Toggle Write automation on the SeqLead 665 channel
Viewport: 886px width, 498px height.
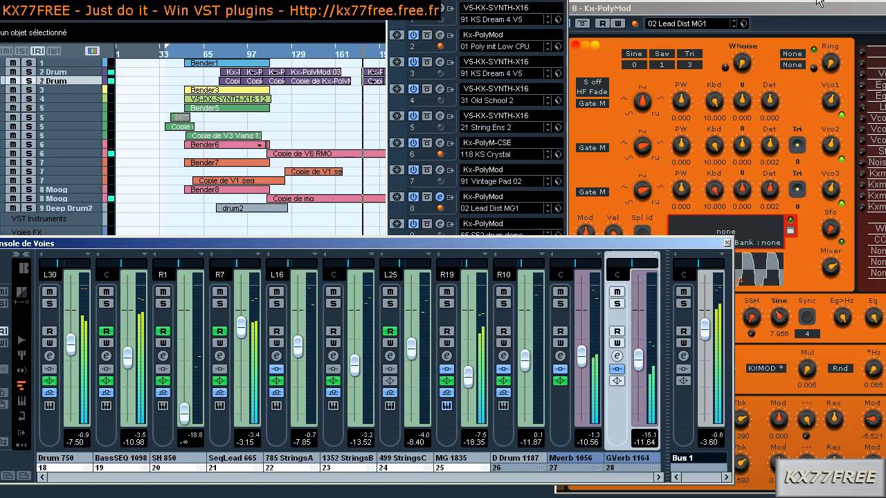click(x=219, y=343)
